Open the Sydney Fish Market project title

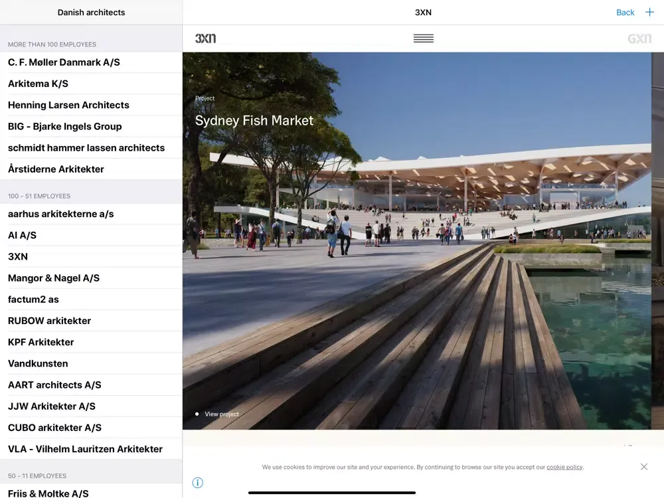254,121
